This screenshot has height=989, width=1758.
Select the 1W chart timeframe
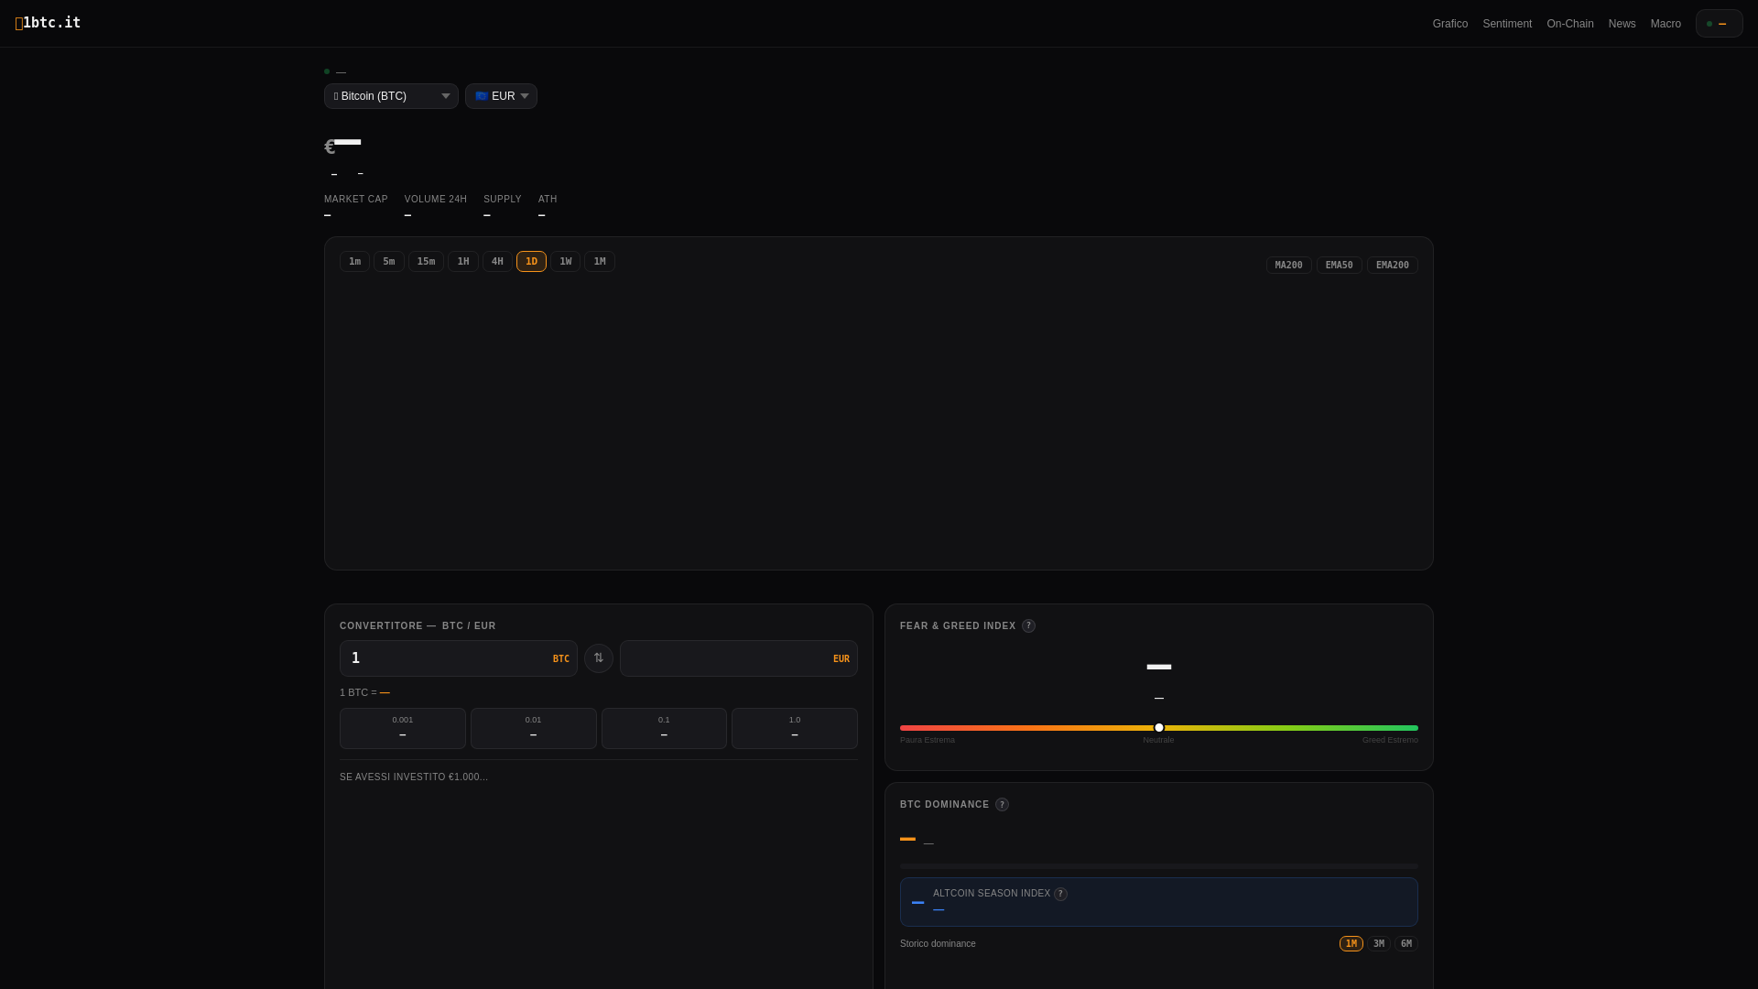[566, 262]
